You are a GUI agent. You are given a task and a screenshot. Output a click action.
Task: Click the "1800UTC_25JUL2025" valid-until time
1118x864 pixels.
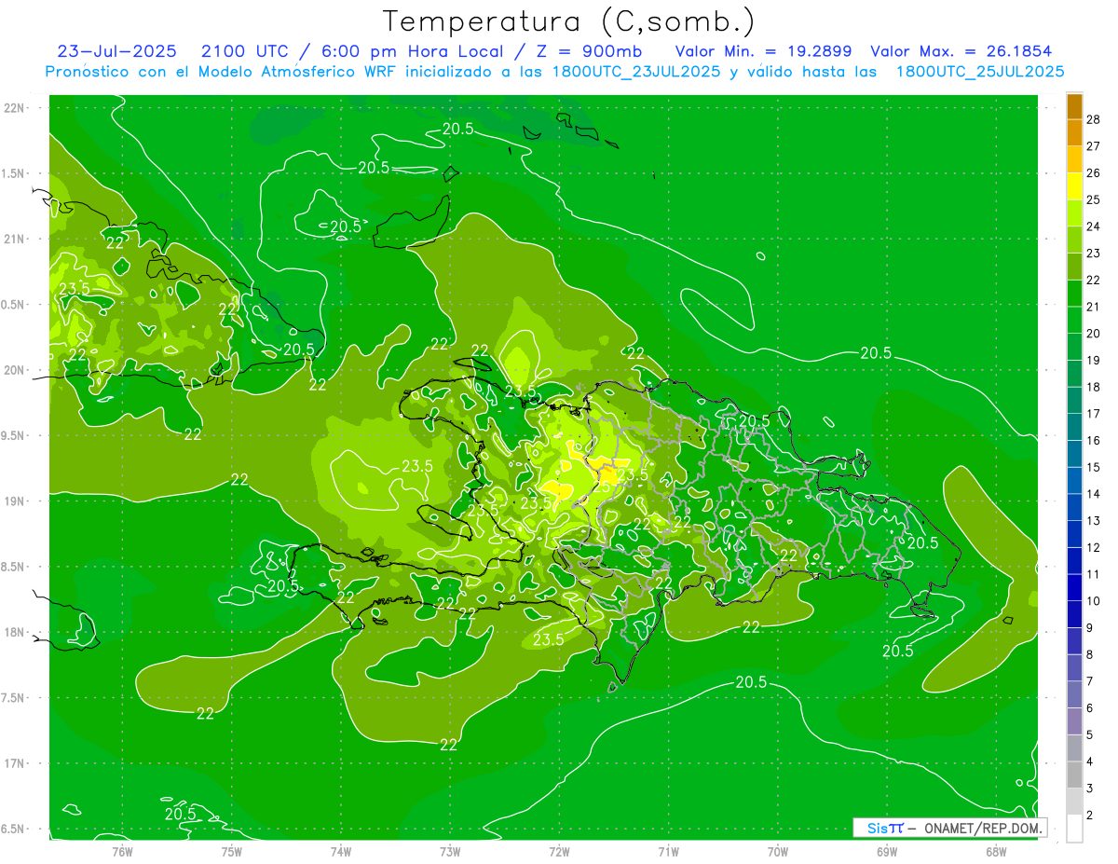pos(980,72)
